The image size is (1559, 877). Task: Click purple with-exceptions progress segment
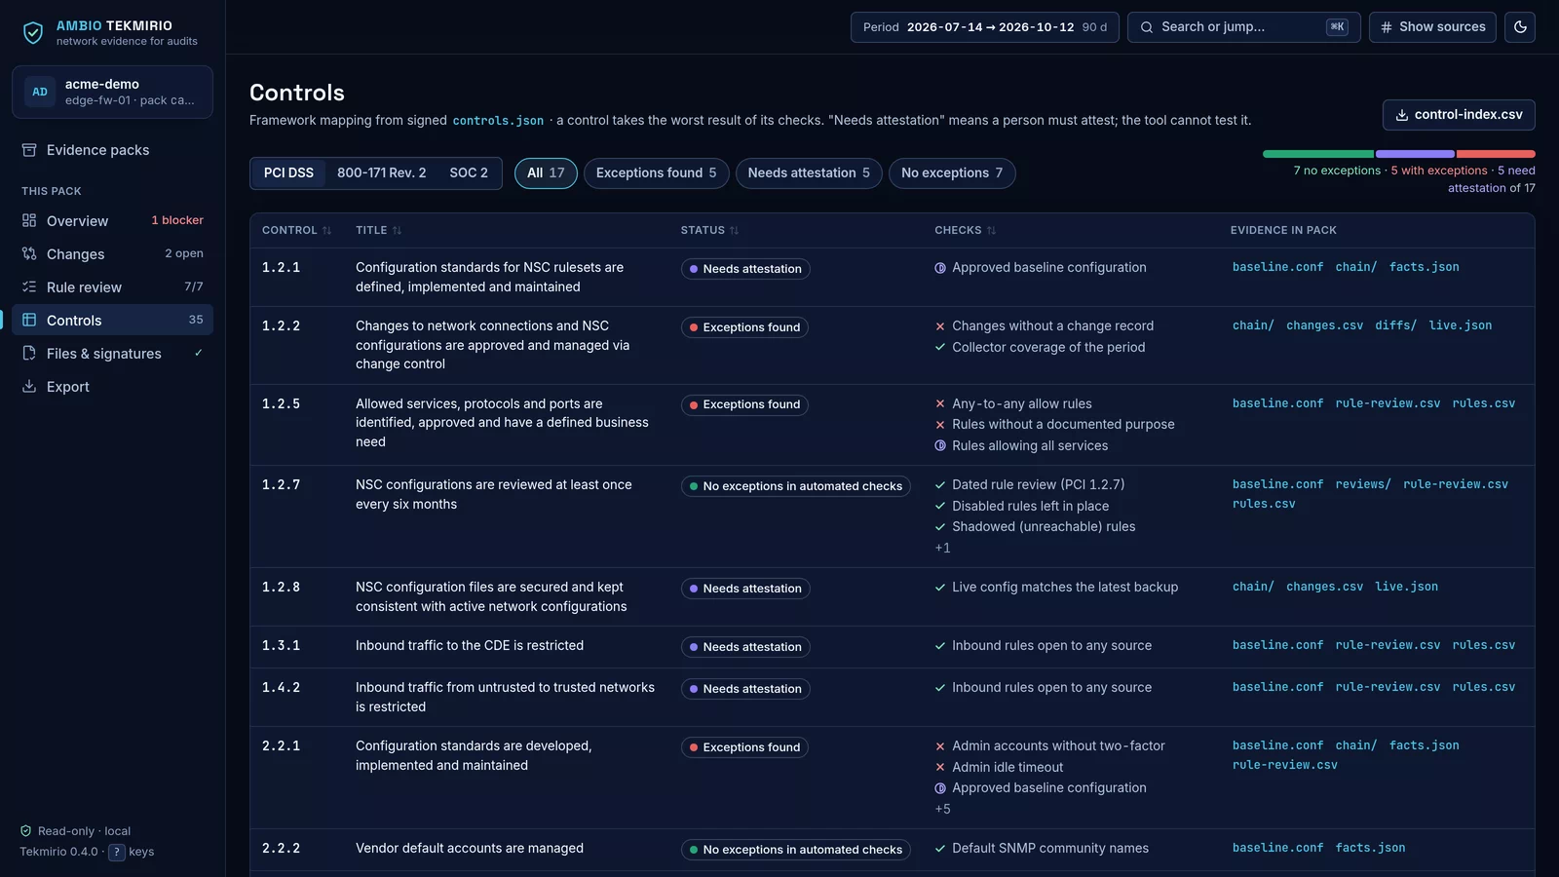1415,154
